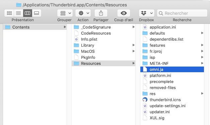Select the Library folder
210x125 pixels.
(x=103, y=45)
